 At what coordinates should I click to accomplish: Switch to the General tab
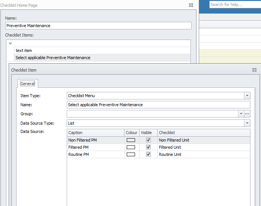click(x=28, y=84)
